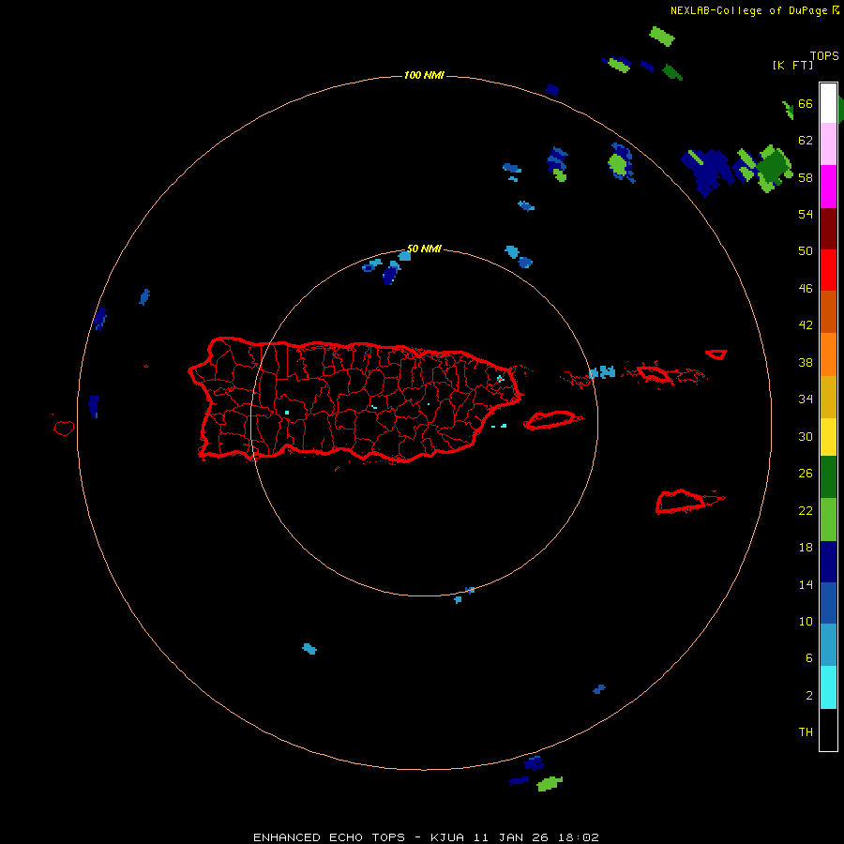
Task: Click the '6' scale value
Action: pyautogui.click(x=809, y=658)
